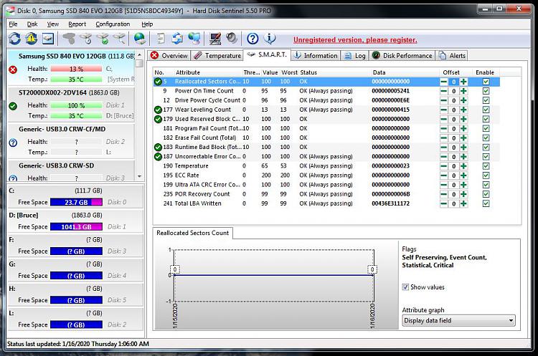Click the red 13 % health bar
Screen dimensions: 538x356
(76, 69)
